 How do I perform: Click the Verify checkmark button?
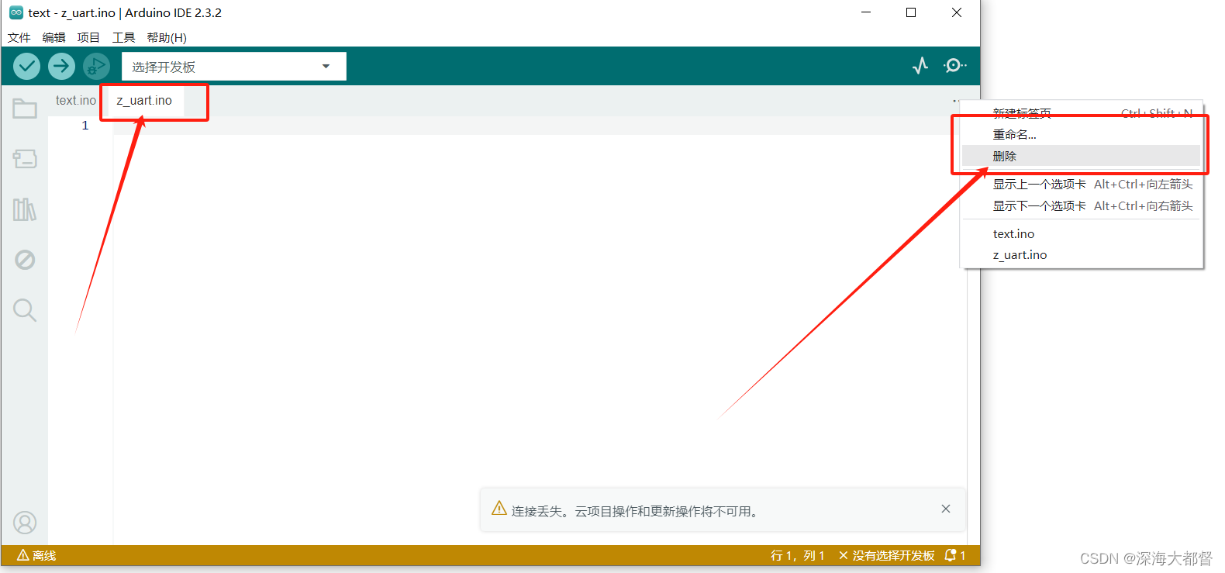pos(26,66)
